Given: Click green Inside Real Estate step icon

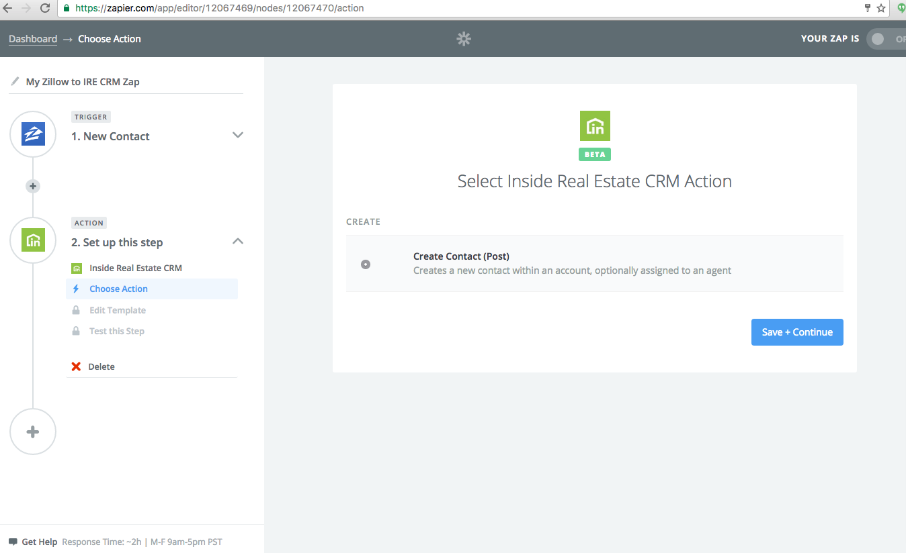Looking at the screenshot, I should pos(33,240).
